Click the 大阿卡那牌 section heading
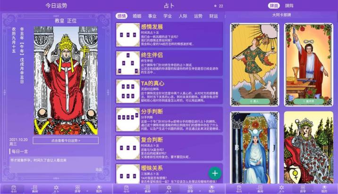338x194 pixels. tap(281, 15)
